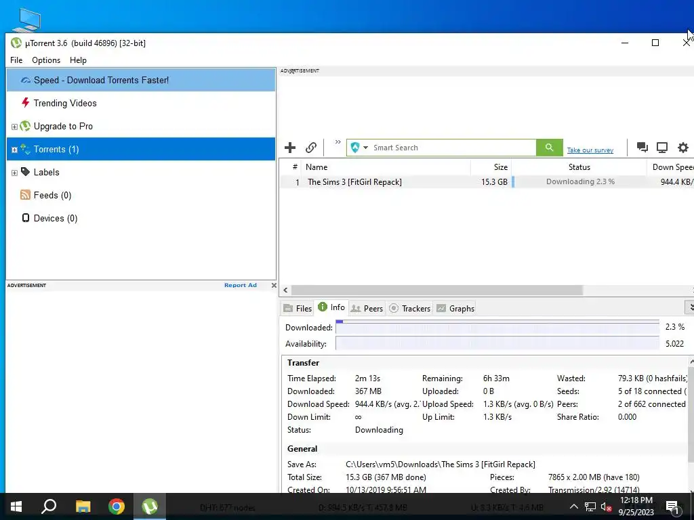Sort by the Size column header
The width and height of the screenshot is (694, 520).
point(491,167)
